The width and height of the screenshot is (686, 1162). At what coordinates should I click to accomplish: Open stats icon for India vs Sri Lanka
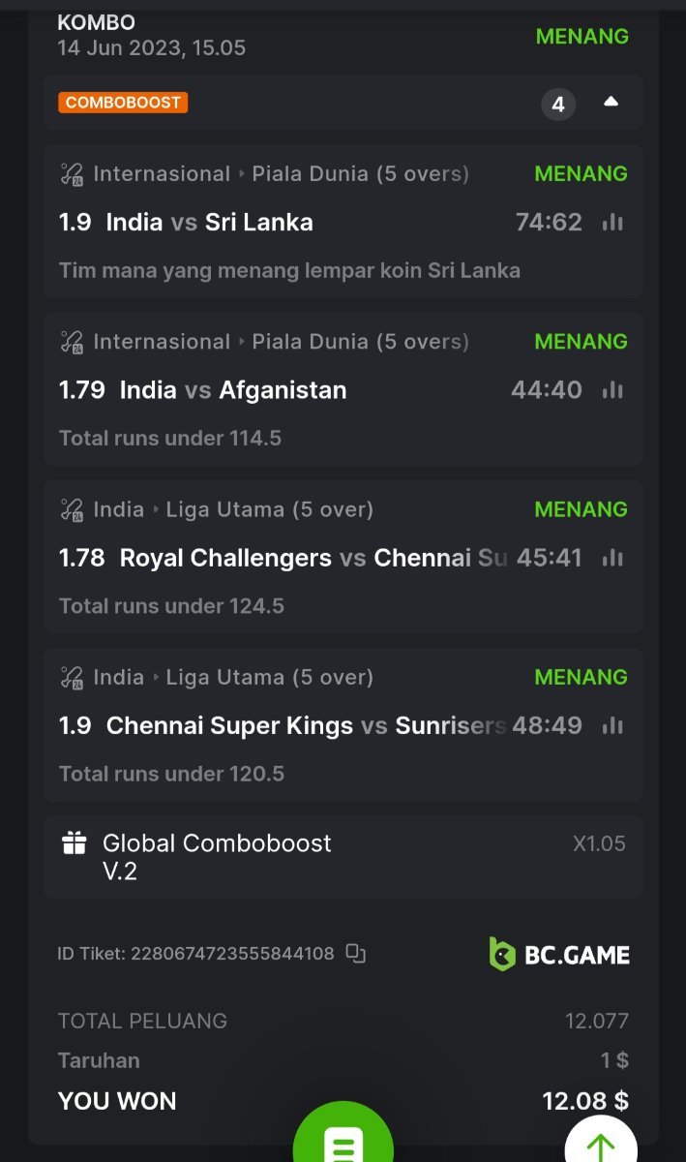612,223
